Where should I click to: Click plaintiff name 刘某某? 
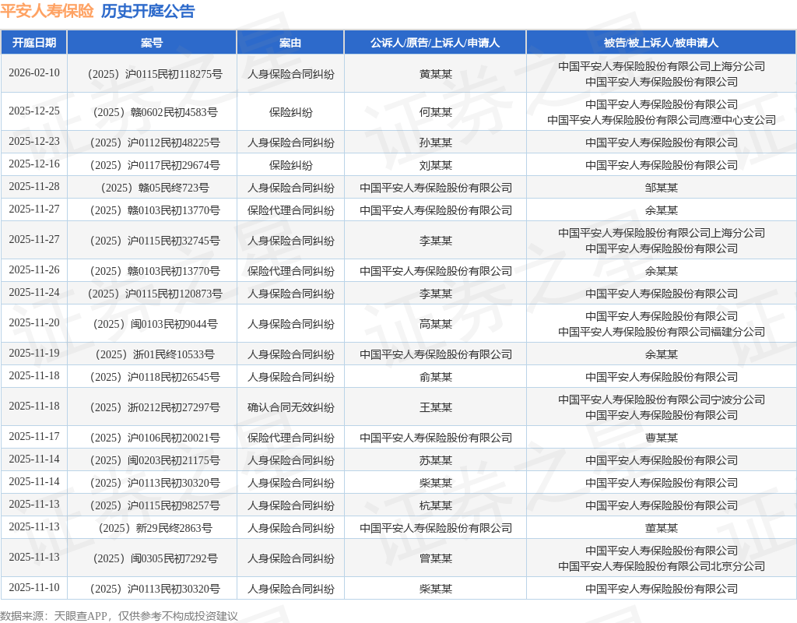436,165
